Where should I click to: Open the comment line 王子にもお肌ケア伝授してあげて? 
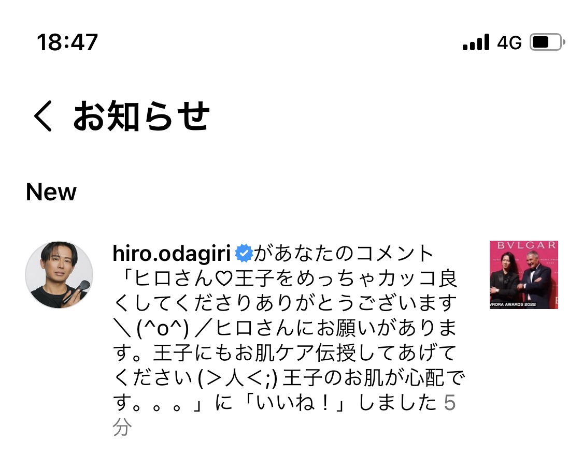tap(304, 353)
